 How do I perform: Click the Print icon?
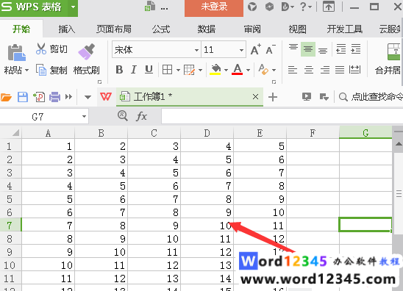54,97
